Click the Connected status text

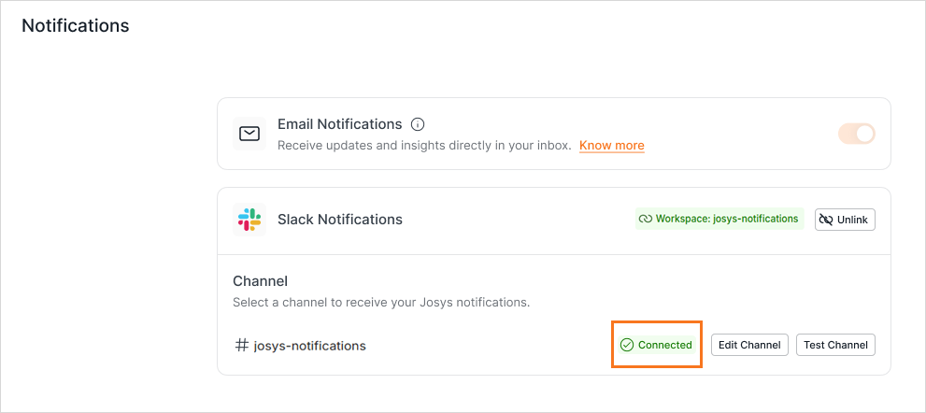tap(664, 345)
